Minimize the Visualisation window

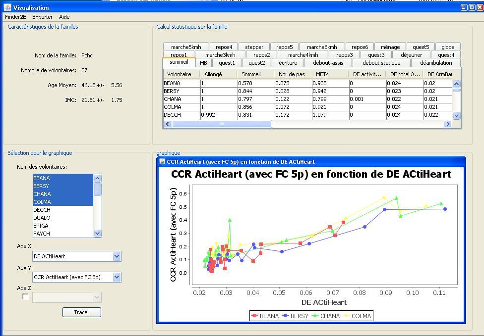click(x=464, y=7)
